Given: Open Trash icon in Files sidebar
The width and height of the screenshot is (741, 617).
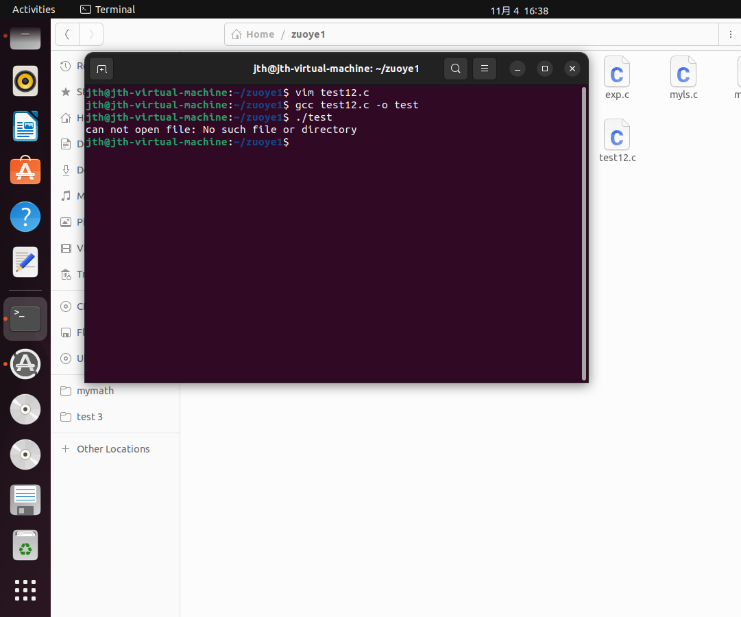Looking at the screenshot, I should click(66, 274).
